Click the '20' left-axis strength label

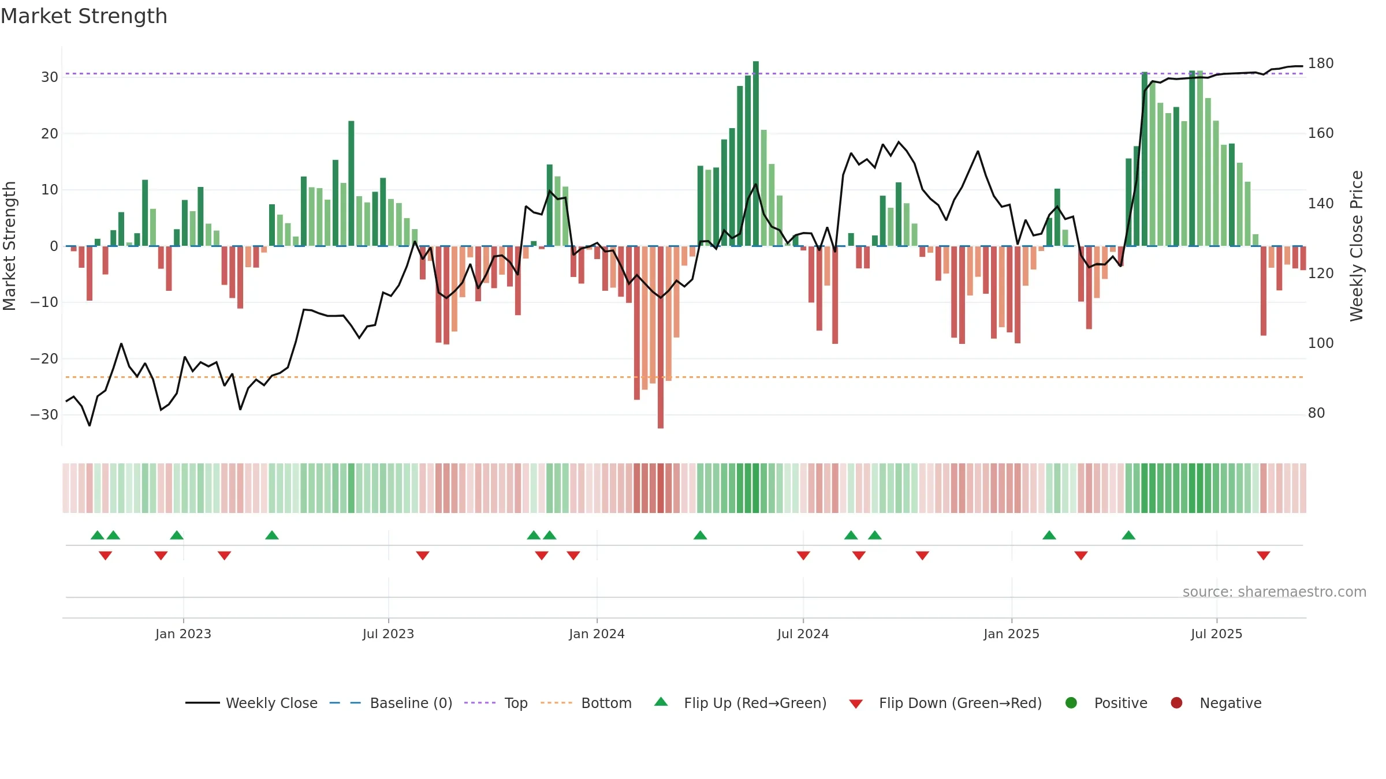tap(50, 134)
